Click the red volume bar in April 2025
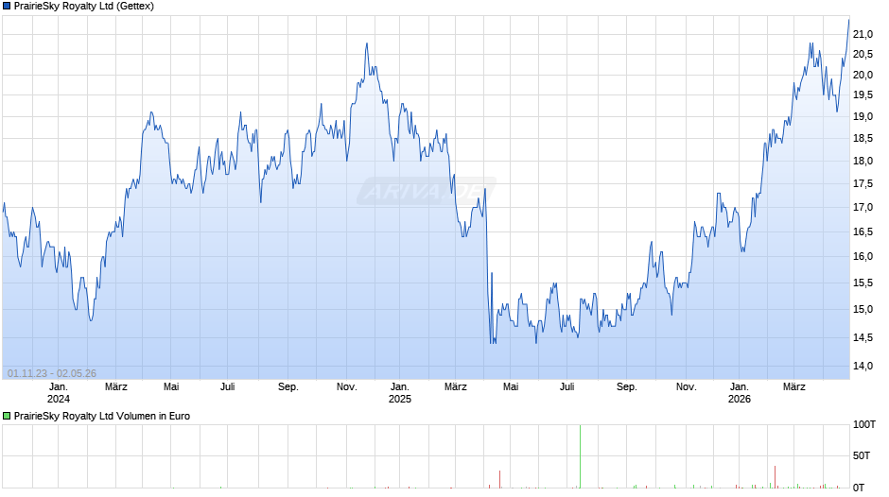The width and height of the screenshot is (889, 497). (x=500, y=479)
